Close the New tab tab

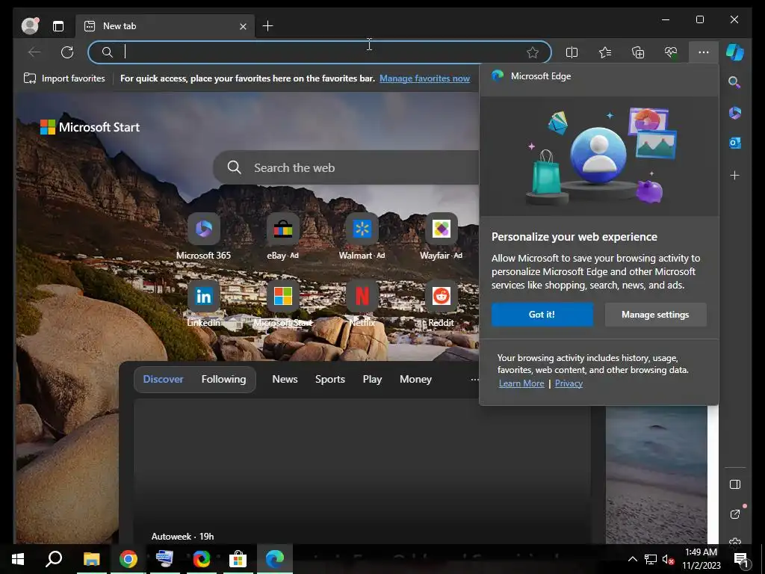[x=243, y=26]
